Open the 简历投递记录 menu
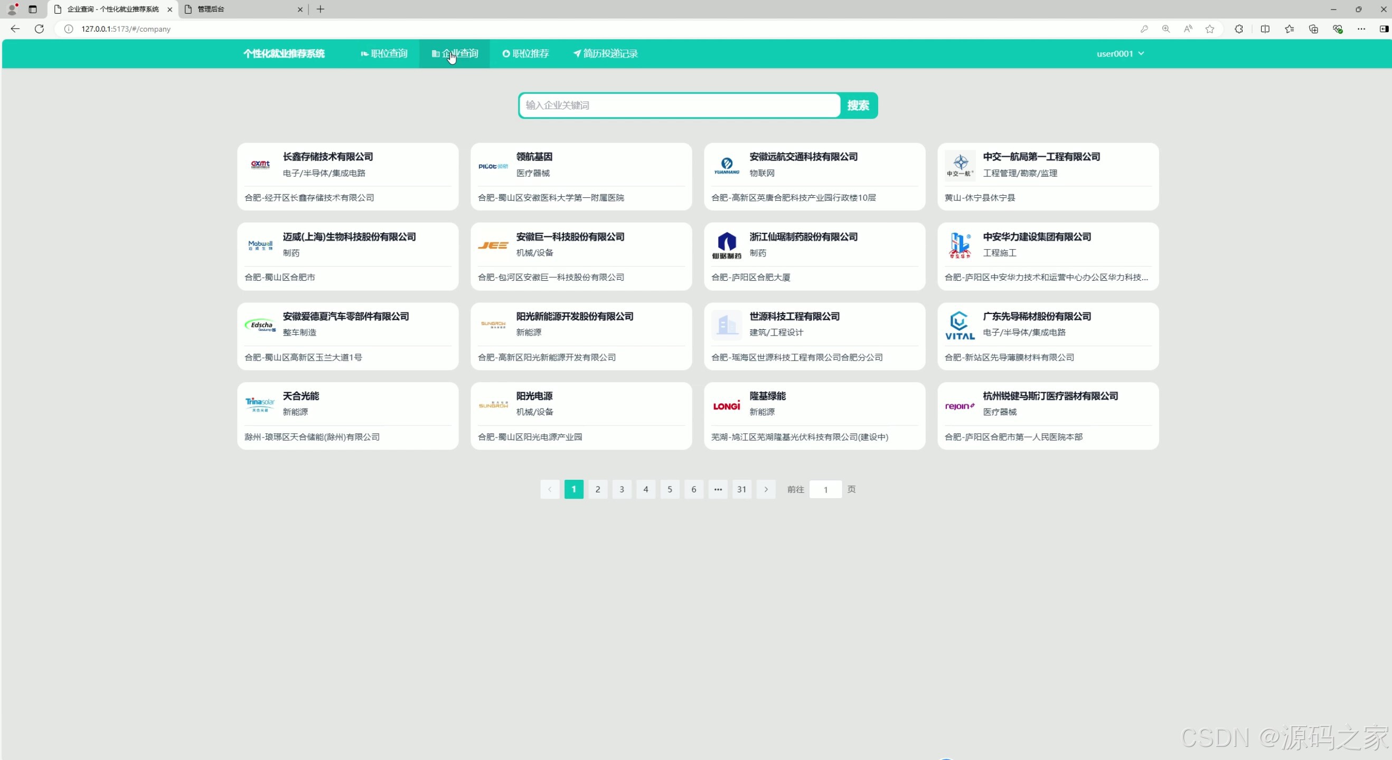1392x760 pixels. tap(605, 53)
